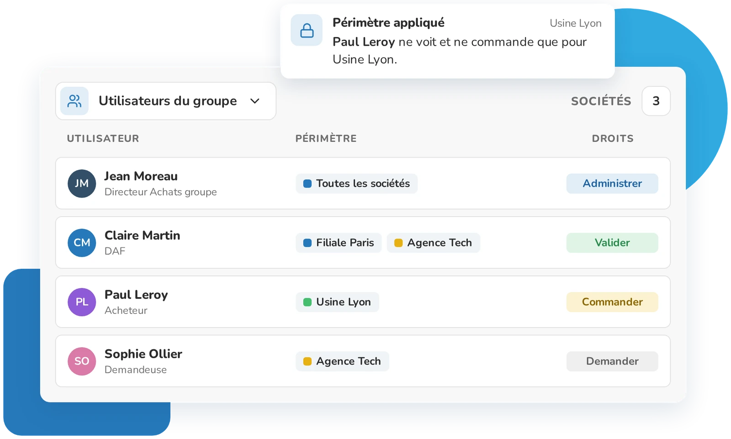The height and width of the screenshot is (439, 731).
Task: Click the name Sophie Ollier
Action: click(x=143, y=354)
